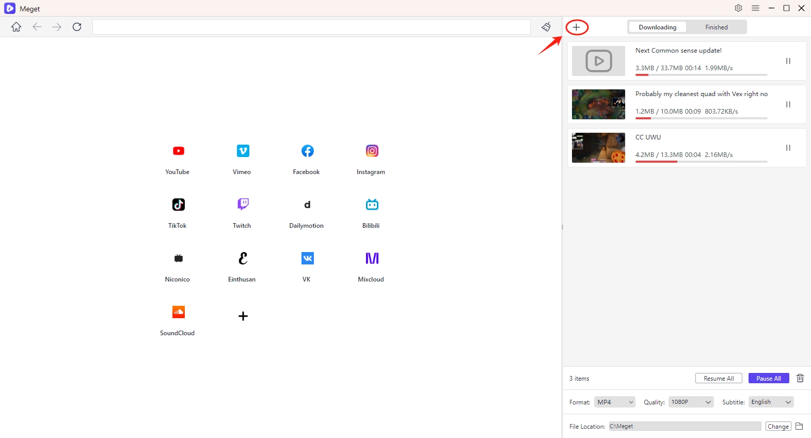Pause the 'Probably my cleanest quad' download

pyautogui.click(x=788, y=104)
